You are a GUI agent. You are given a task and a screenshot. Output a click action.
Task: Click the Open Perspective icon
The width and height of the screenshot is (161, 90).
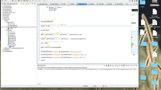130,1
